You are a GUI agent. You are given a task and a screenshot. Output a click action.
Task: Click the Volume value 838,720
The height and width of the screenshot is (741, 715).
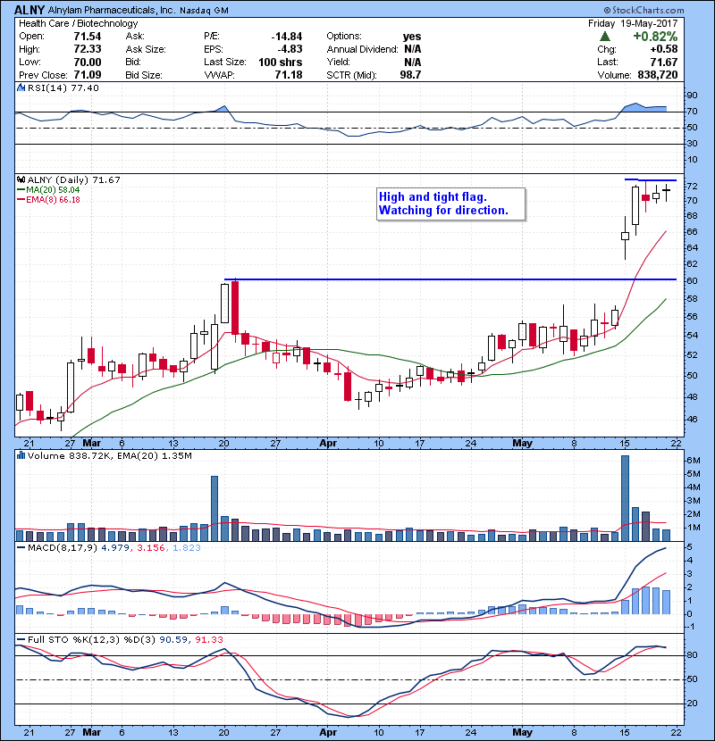[658, 75]
